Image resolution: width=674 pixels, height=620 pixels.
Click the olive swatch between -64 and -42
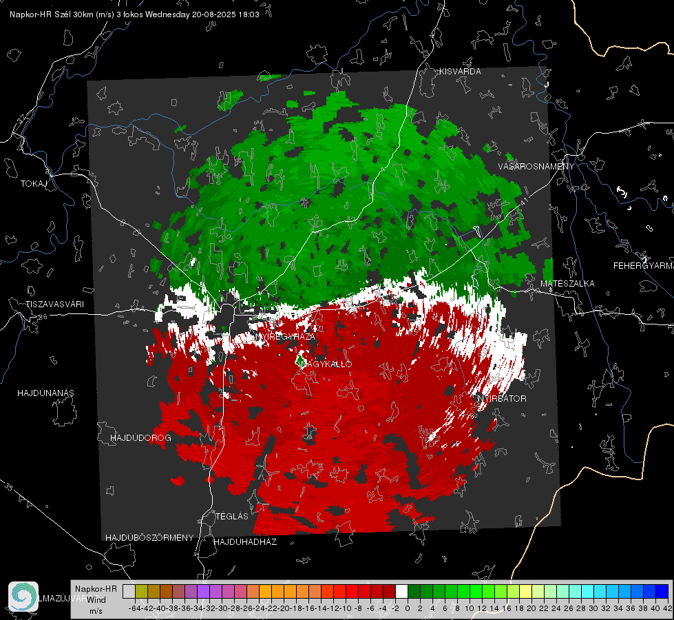pos(141,591)
